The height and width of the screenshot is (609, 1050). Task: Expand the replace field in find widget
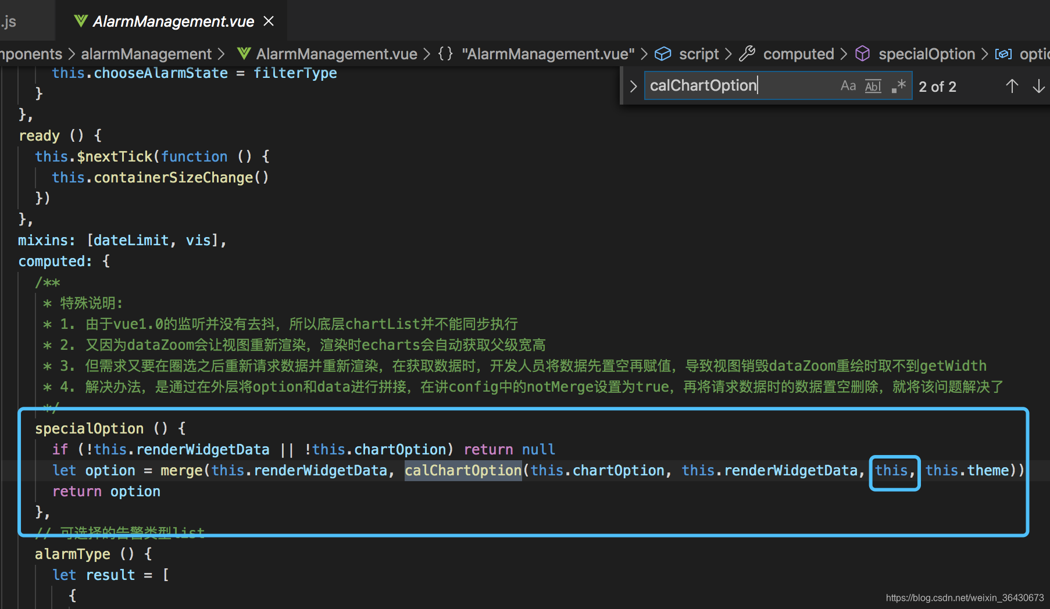click(633, 87)
